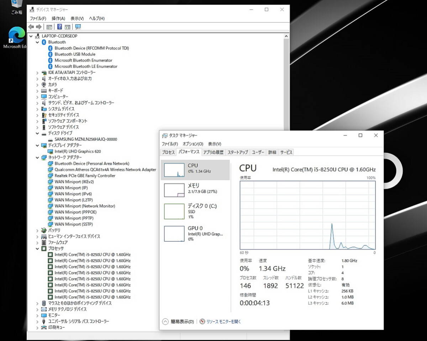The image size is (427, 341).
Task: Click 簡易表示(D) to show fewer details
Action: [x=178, y=321]
